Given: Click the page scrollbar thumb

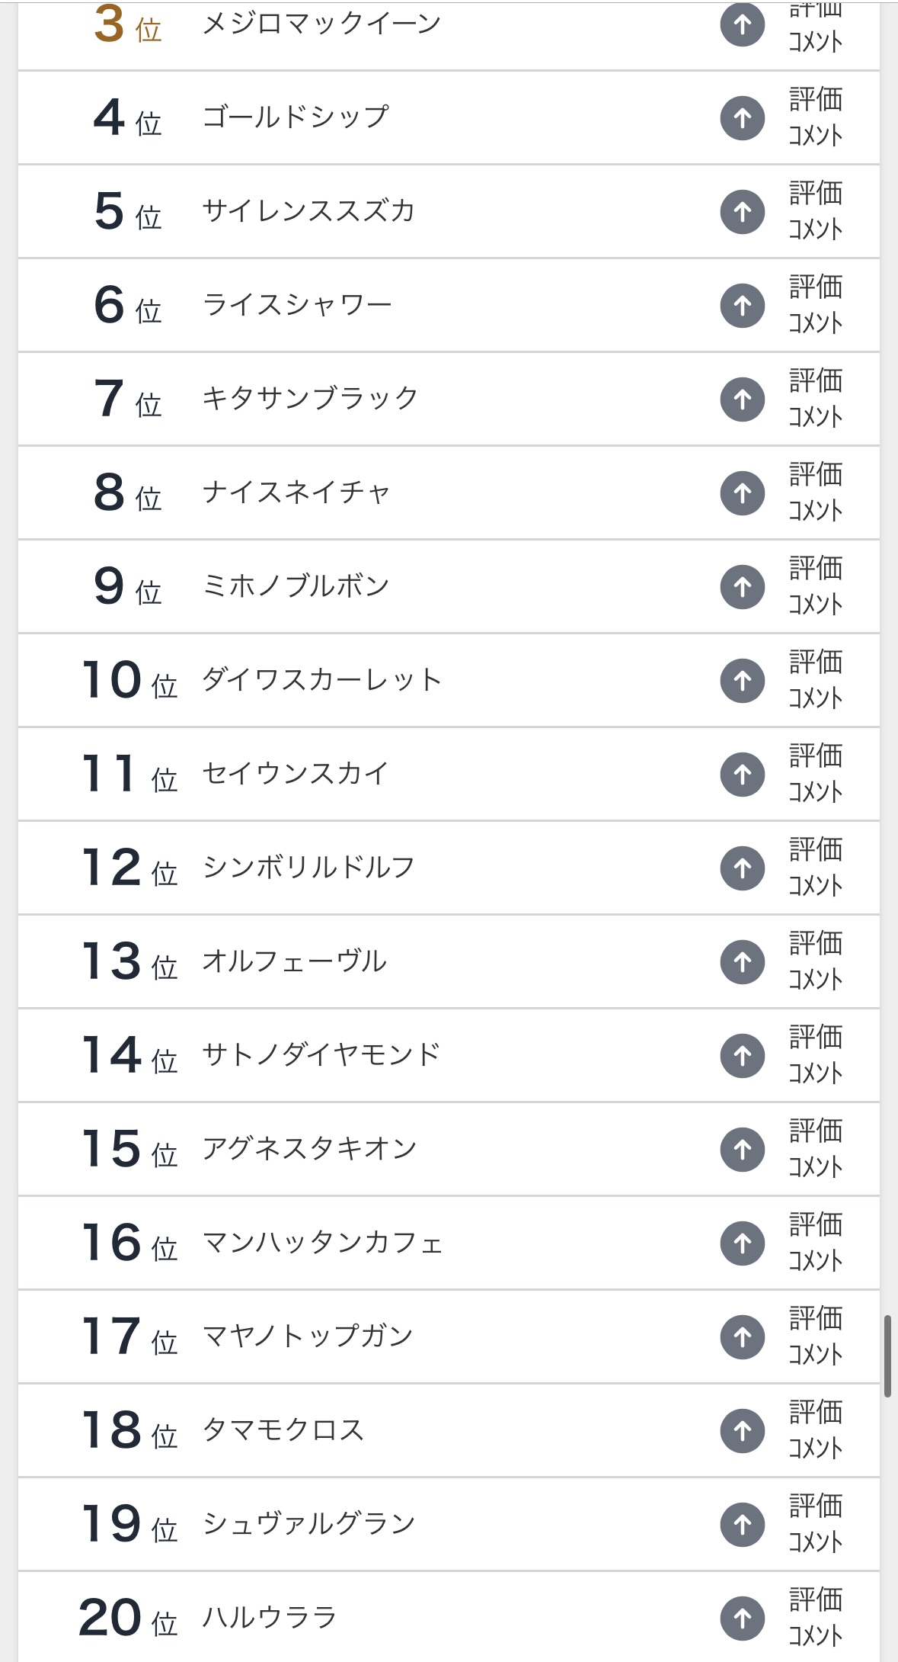Looking at the screenshot, I should [887, 1356].
